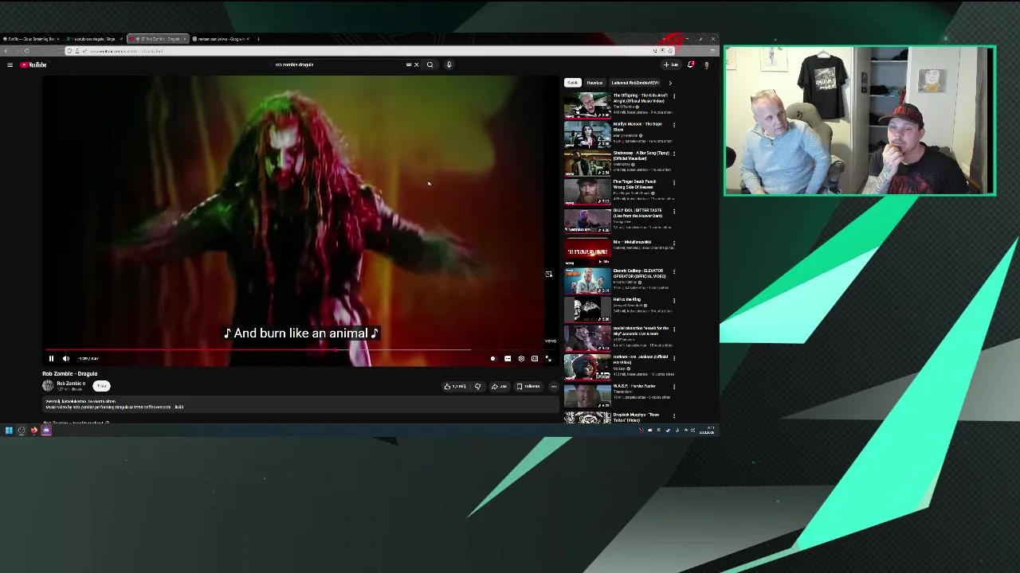Viewport: 1020px width, 573px height.
Task: Go to the YouTube home logo
Action: click(34, 64)
